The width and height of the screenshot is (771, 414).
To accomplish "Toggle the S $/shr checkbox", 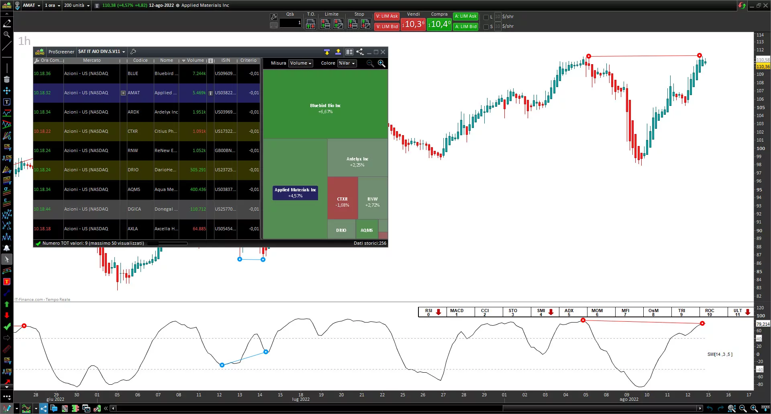I will click(x=486, y=27).
